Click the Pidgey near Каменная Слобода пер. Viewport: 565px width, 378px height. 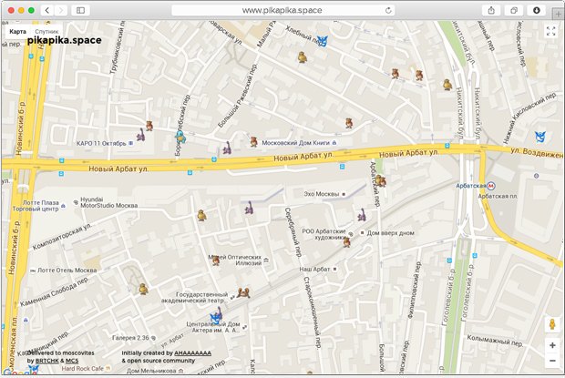(x=143, y=289)
